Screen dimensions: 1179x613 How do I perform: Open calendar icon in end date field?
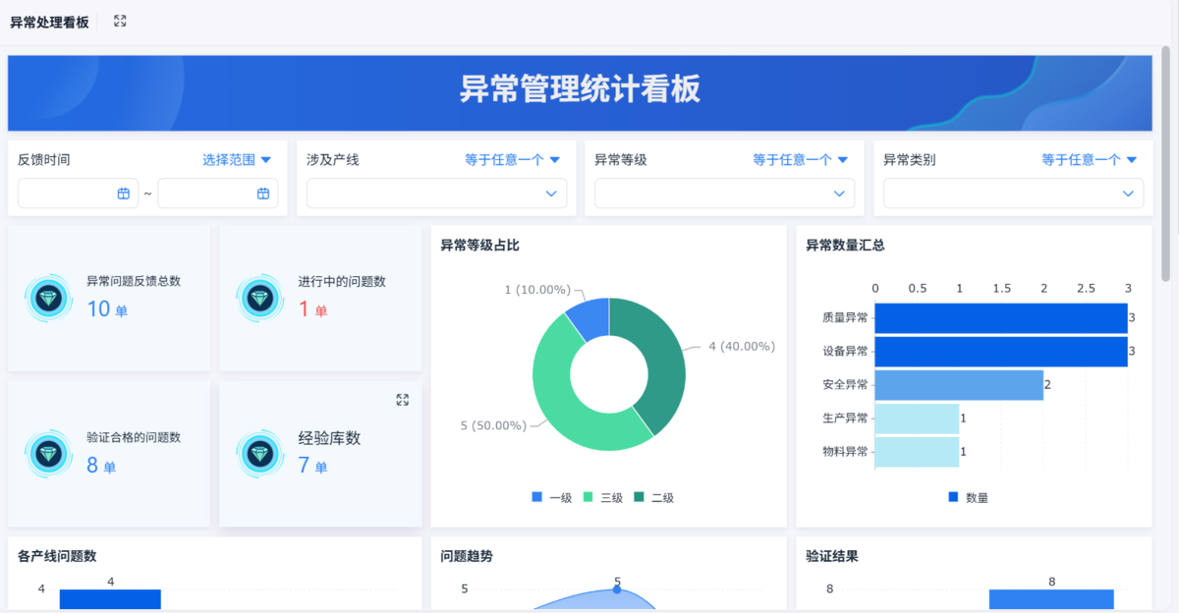coord(263,194)
